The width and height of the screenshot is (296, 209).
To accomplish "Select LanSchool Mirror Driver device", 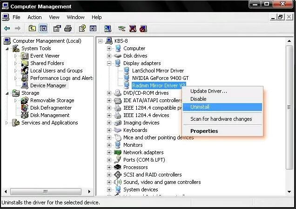I will (x=158, y=71).
